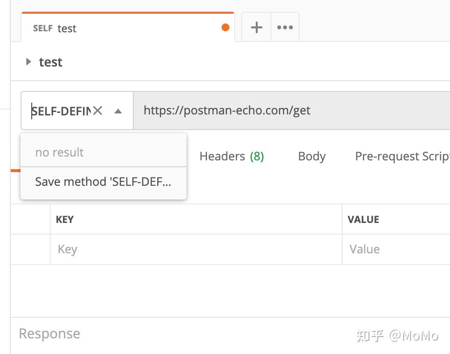The height and width of the screenshot is (354, 450).
Task: Click the KEY column header
Action: (65, 220)
